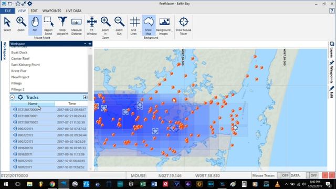Select track 072120170002

pos(49,122)
